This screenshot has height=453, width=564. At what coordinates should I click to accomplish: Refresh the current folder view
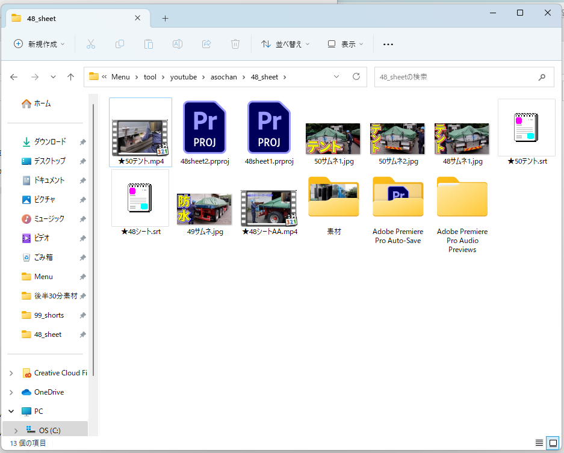(x=356, y=76)
